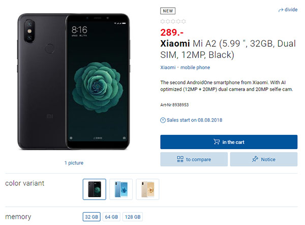Open the Xiaomi brand link
This screenshot has height=225, width=305.
[167, 68]
